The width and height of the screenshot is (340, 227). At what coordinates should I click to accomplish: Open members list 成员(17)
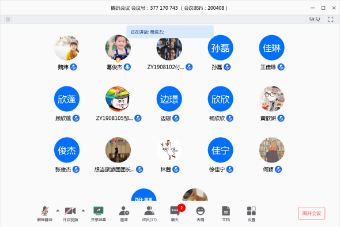point(149,214)
